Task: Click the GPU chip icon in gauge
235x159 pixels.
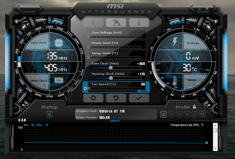Action: (x=59, y=43)
